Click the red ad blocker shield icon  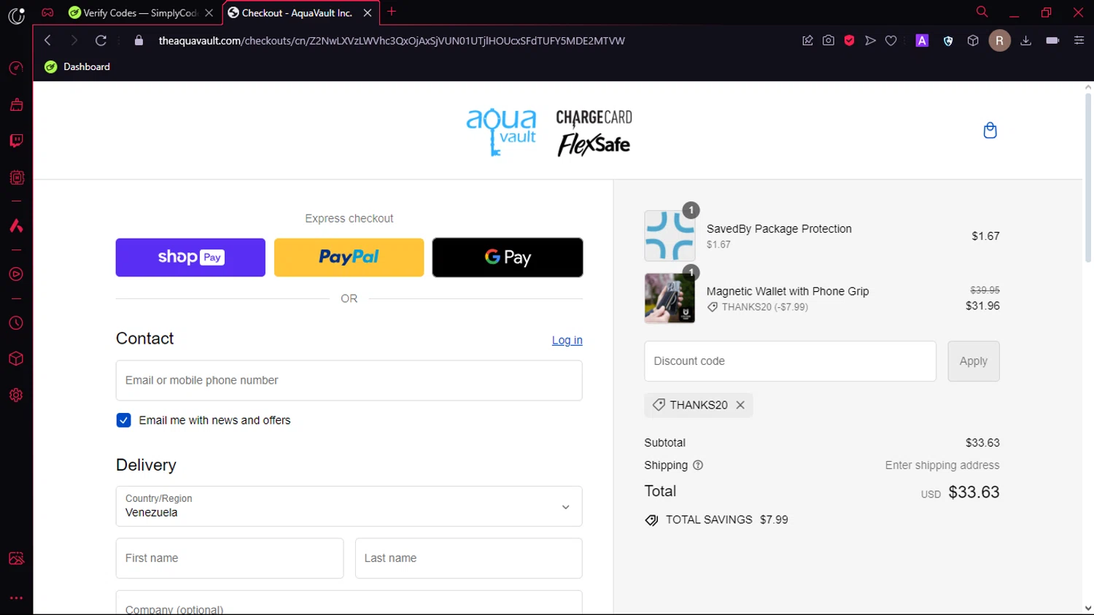pos(849,41)
